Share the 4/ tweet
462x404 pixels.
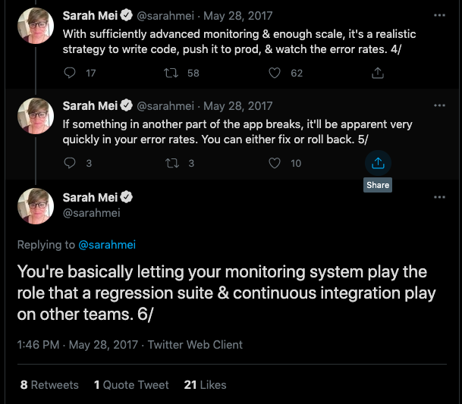point(378,73)
